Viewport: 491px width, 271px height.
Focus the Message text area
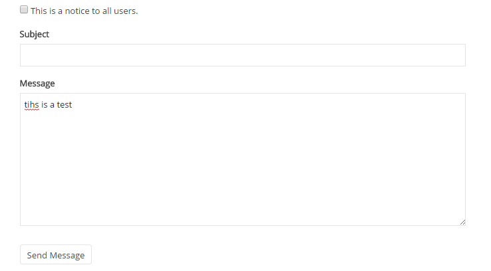pyautogui.click(x=242, y=159)
